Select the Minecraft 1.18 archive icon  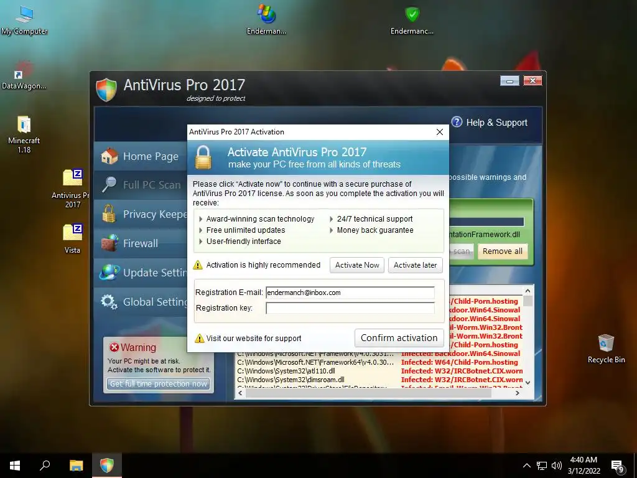point(24,134)
